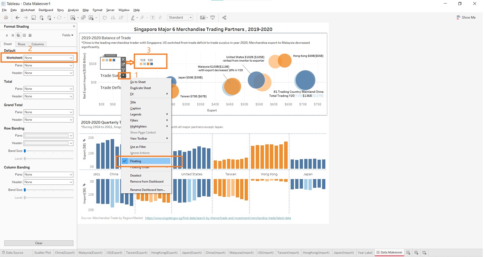Open the Default Pane shading dropdown
484x257 pixels.
48,65
